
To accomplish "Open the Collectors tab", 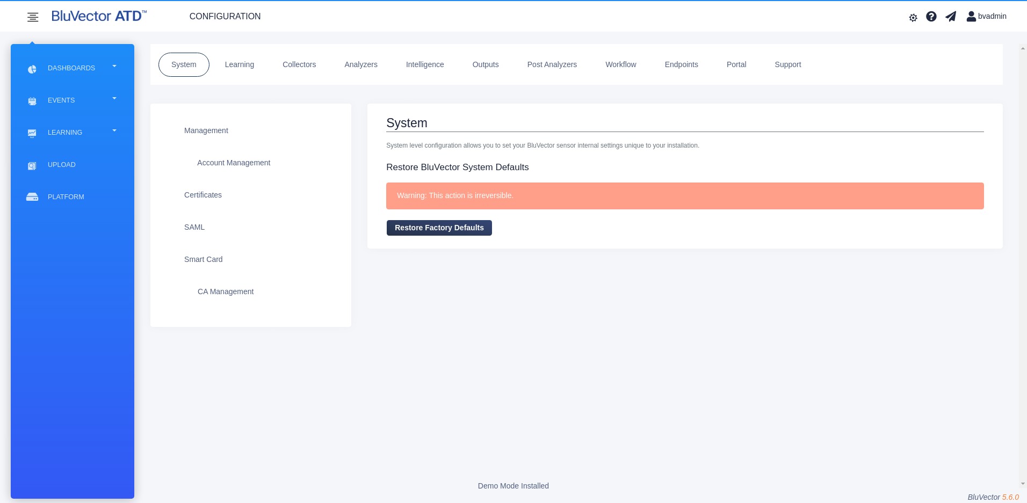I will click(x=299, y=64).
